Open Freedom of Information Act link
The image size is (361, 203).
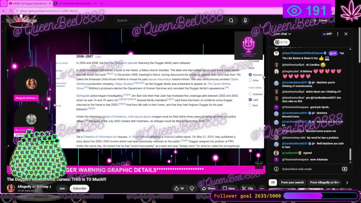100,137
